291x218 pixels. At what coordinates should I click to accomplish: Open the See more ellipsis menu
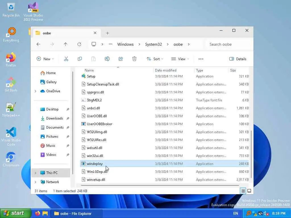201,59
